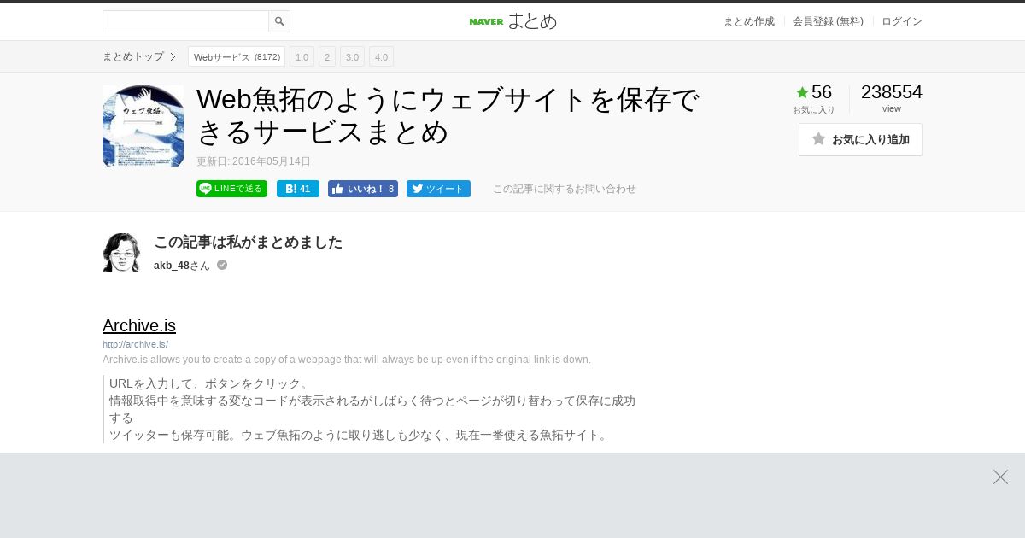Click お気に入り追加 button
Image resolution: width=1025 pixels, height=538 pixels.
pos(860,139)
